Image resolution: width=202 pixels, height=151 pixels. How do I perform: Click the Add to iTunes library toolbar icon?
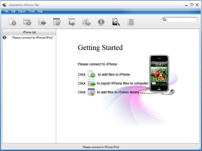click(57, 22)
